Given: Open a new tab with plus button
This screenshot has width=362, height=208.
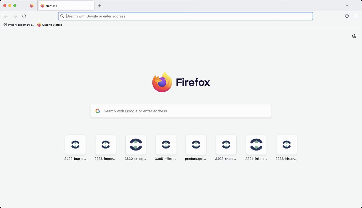Looking at the screenshot, I should pos(99,6).
